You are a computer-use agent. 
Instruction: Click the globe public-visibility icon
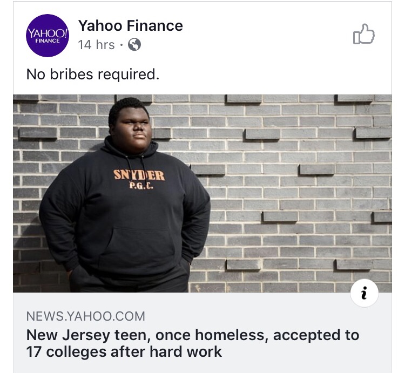pyautogui.click(x=134, y=45)
